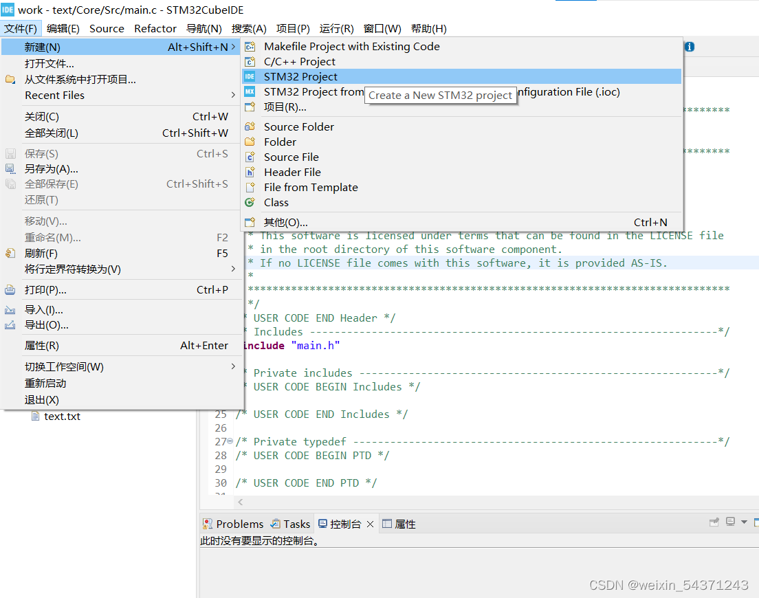The height and width of the screenshot is (598, 759).
Task: Click the Header File icon
Action: coord(250,172)
